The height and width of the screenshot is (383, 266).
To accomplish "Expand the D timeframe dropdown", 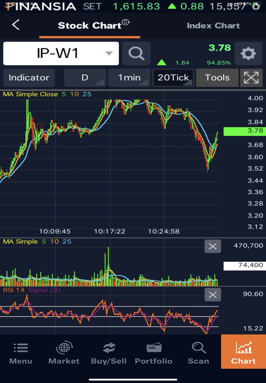I will pyautogui.click(x=85, y=78).
